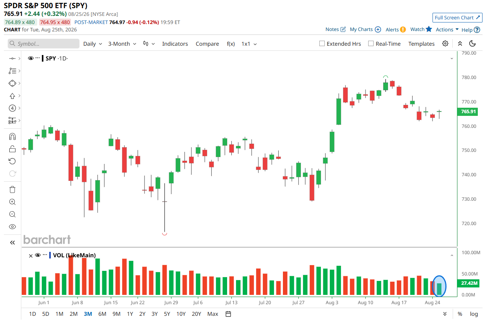Click the 765.91 price axis label
The width and height of the screenshot is (486, 322).
click(468, 112)
